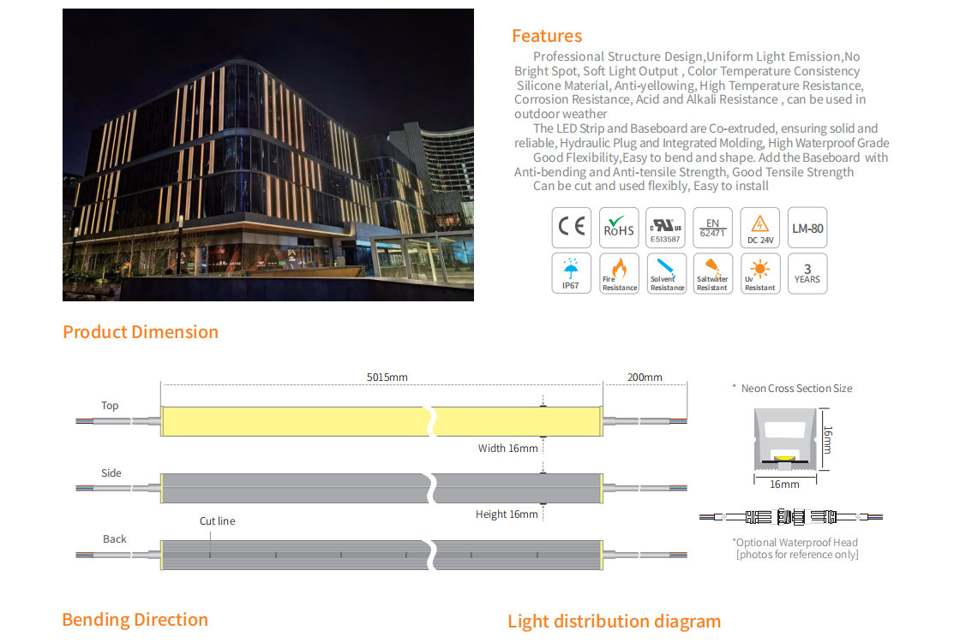The image size is (972, 642).
Task: Select the UL E513587 certification icon
Action: pos(665,227)
